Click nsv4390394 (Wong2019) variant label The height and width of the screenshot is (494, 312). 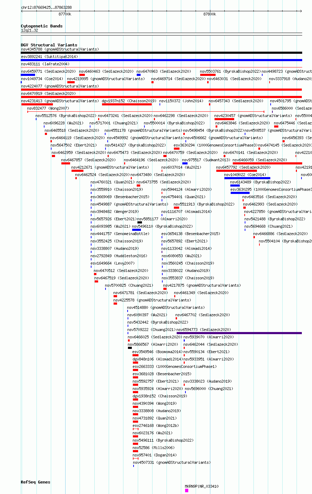pyautogui.click(x=155, y=403)
